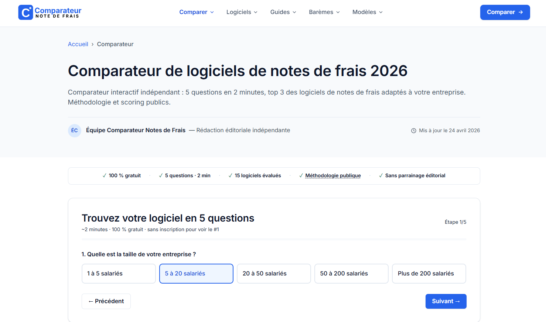Screen dimensions: 546x322
Task: Choose the 20 à 50 salariés option
Action: click(274, 274)
